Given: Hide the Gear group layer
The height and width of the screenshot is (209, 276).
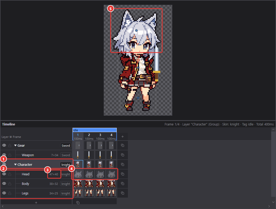Looking at the screenshot, I should point(4,145).
